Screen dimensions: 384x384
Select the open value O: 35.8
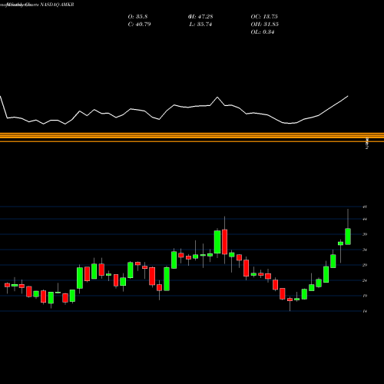pos(137,17)
